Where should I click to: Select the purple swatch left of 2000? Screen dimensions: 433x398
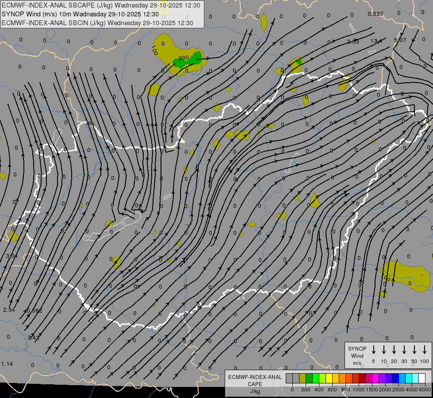(382, 378)
